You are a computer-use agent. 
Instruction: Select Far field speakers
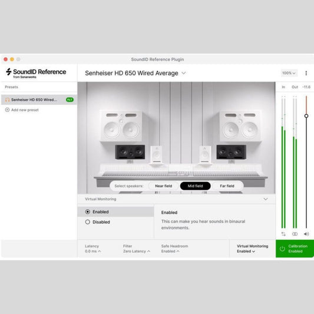click(227, 186)
